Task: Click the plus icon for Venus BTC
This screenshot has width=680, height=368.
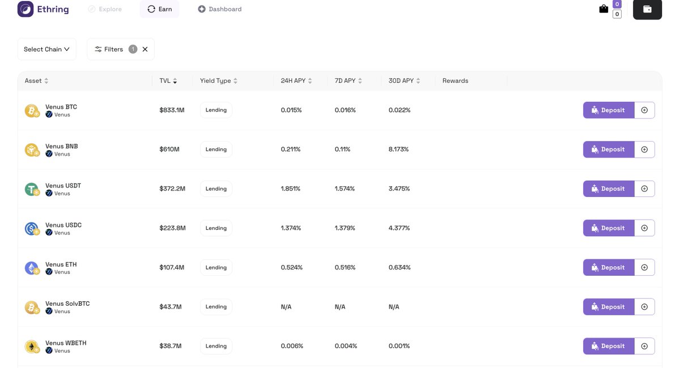Action: pyautogui.click(x=644, y=110)
